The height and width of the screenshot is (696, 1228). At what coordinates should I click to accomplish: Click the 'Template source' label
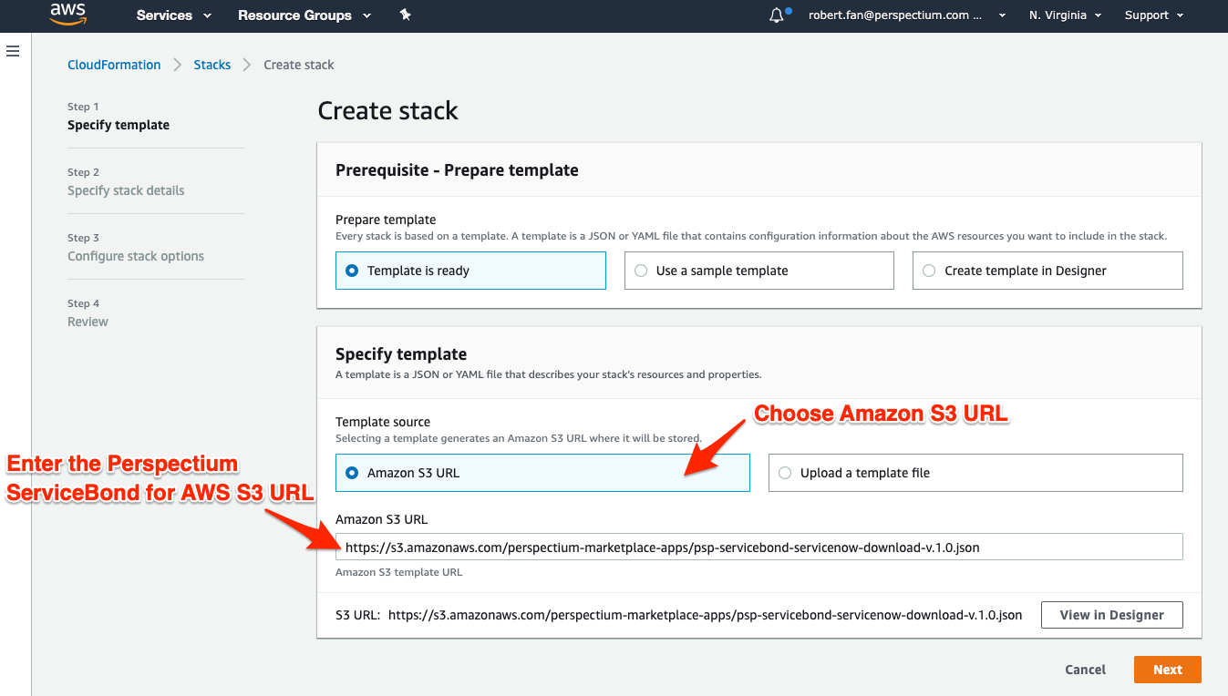pyautogui.click(x=383, y=422)
